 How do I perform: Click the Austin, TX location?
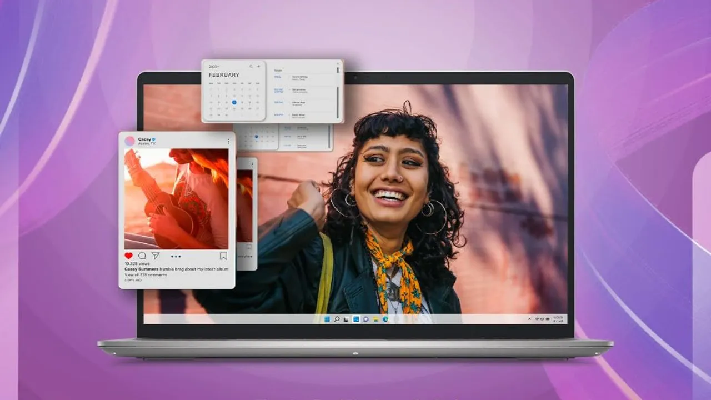(147, 144)
